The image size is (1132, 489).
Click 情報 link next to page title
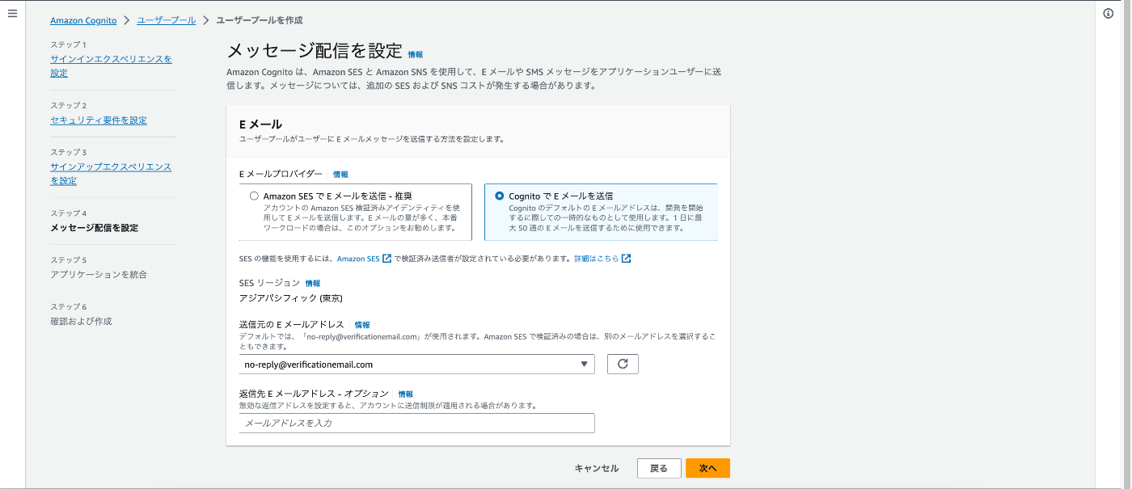tap(416, 54)
